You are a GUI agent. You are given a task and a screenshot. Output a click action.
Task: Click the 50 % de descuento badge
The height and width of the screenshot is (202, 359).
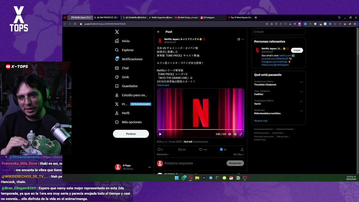pos(141,104)
